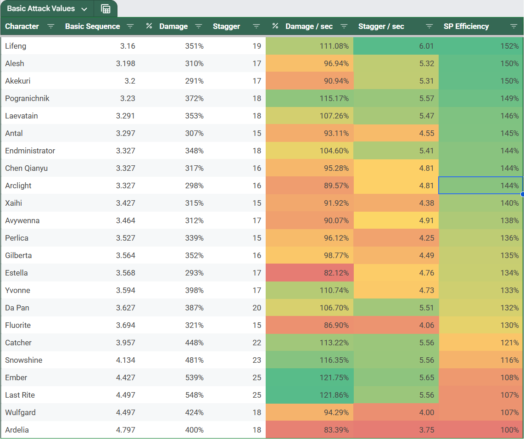The image size is (524, 439).
Task: Expand the Basic Attack Values table dropdown arrow
Action: tap(84, 9)
